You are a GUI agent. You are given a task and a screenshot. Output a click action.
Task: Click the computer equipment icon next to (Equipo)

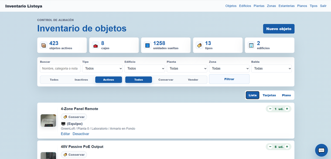[63, 124]
